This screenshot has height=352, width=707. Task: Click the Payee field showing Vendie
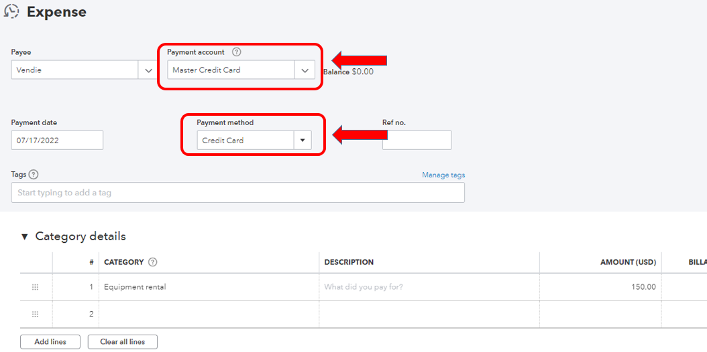(74, 70)
